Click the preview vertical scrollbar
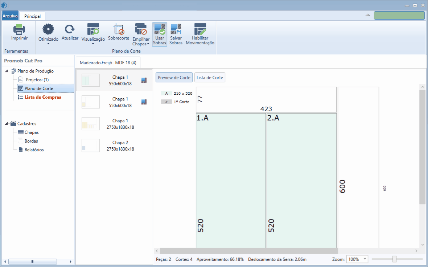The height and width of the screenshot is (267, 428). [422, 147]
